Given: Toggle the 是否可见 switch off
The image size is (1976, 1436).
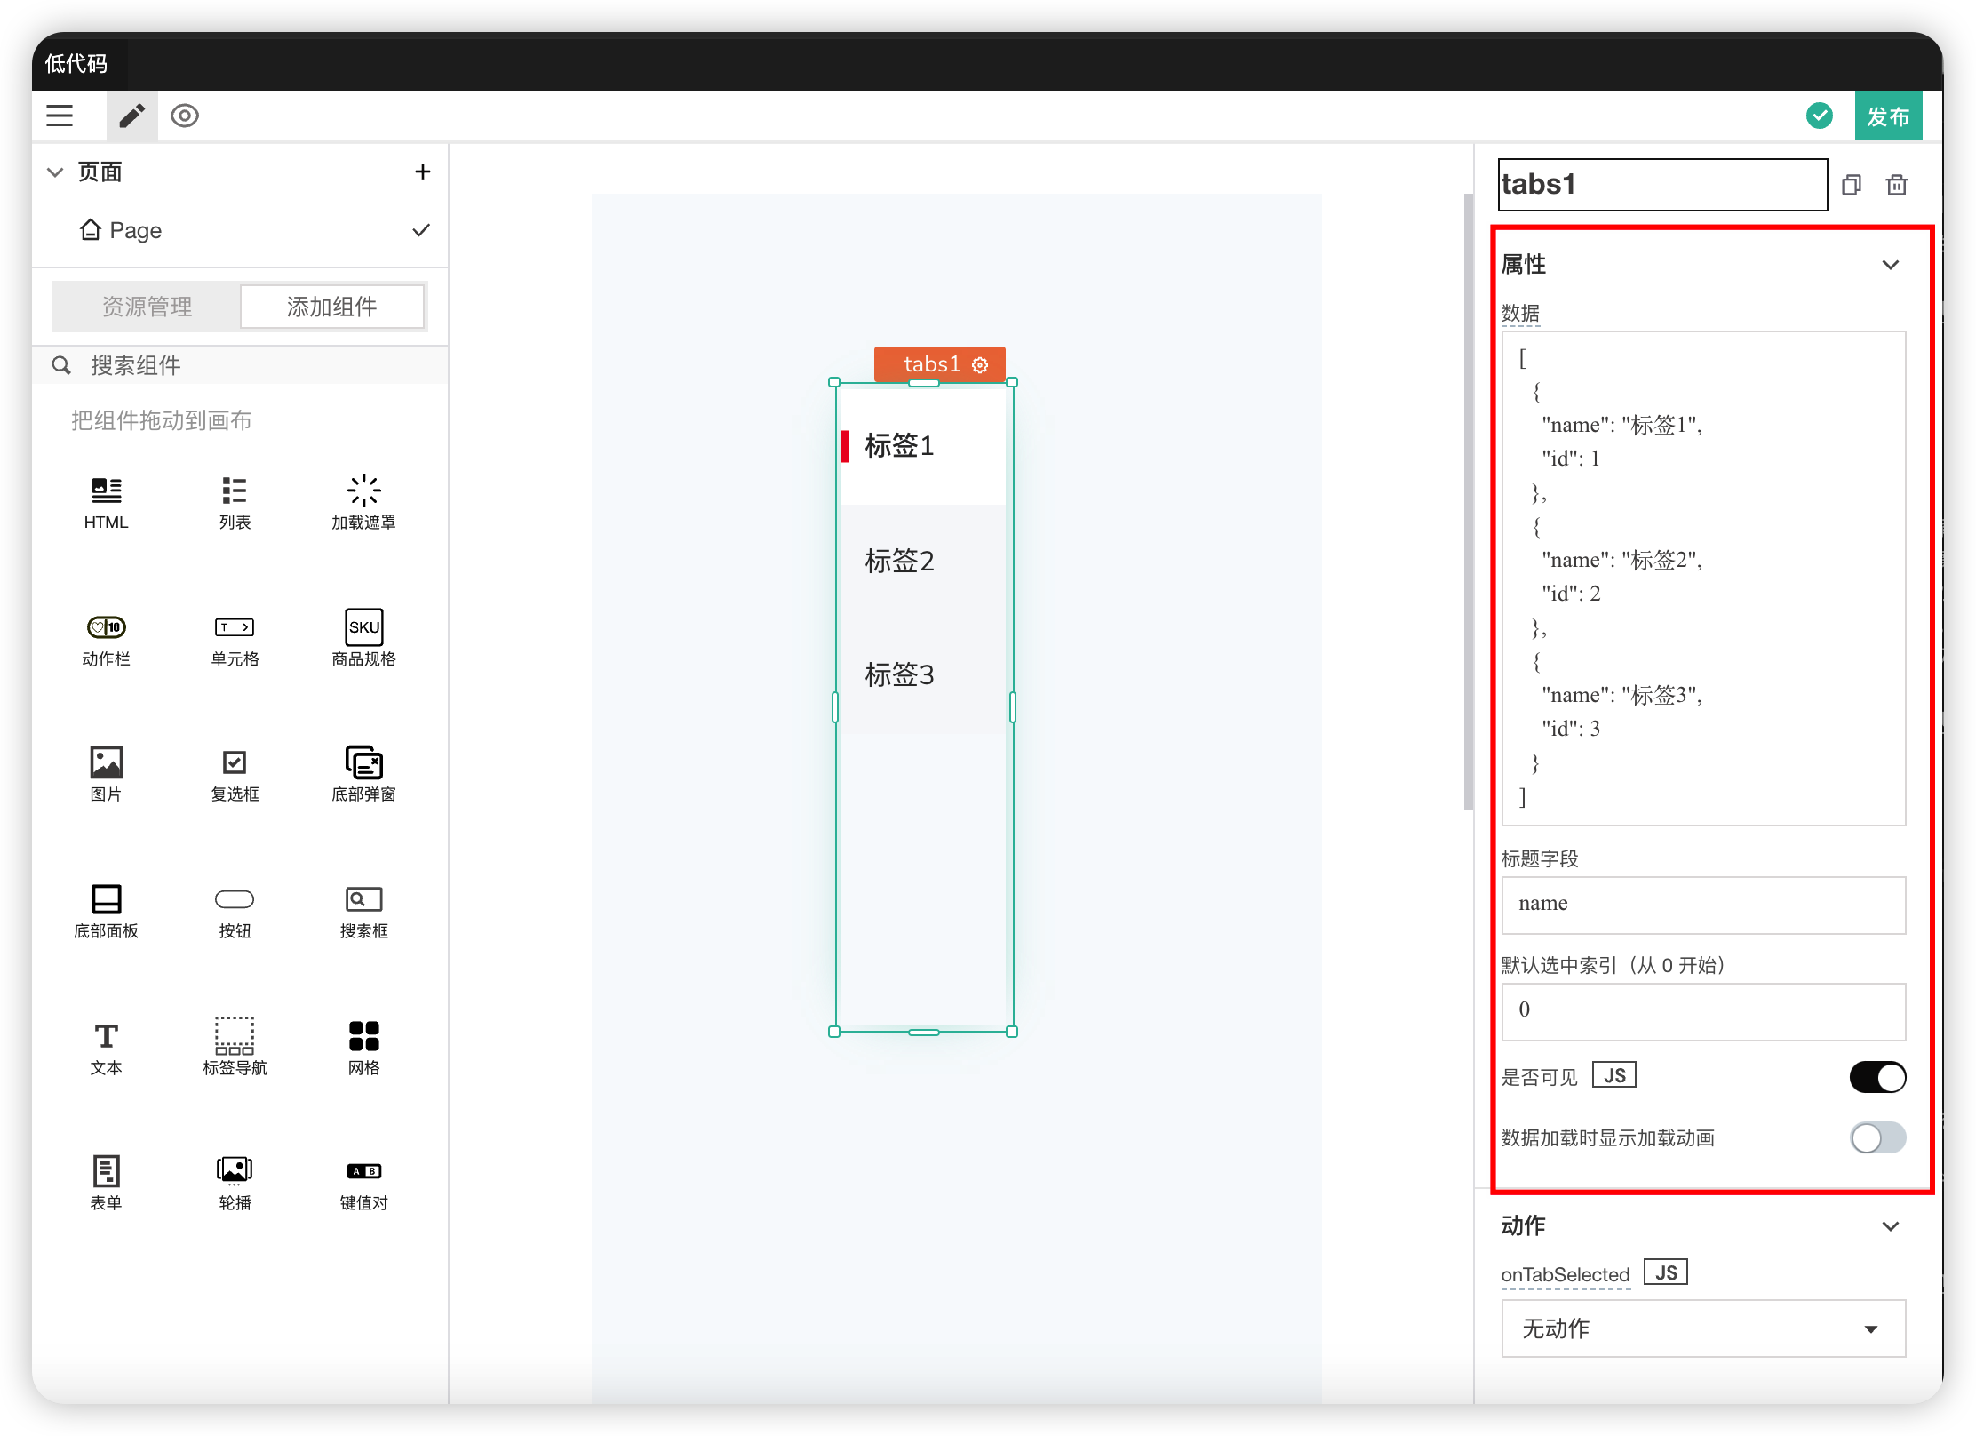Looking at the screenshot, I should pos(1877,1077).
